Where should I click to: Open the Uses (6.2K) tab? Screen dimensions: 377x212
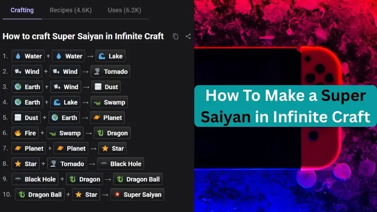pyautogui.click(x=124, y=10)
